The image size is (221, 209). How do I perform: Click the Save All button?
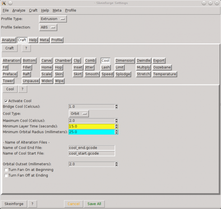94,204
